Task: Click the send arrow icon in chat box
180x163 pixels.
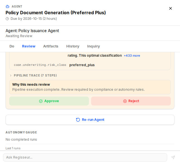Action: coord(173,157)
